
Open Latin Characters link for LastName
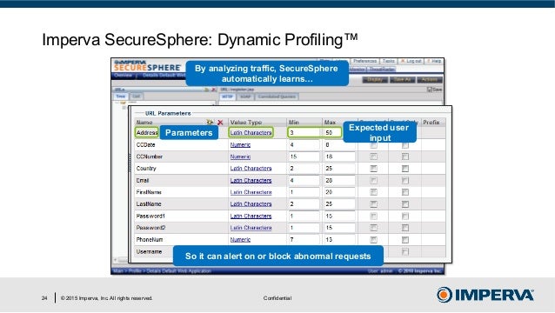(251, 204)
